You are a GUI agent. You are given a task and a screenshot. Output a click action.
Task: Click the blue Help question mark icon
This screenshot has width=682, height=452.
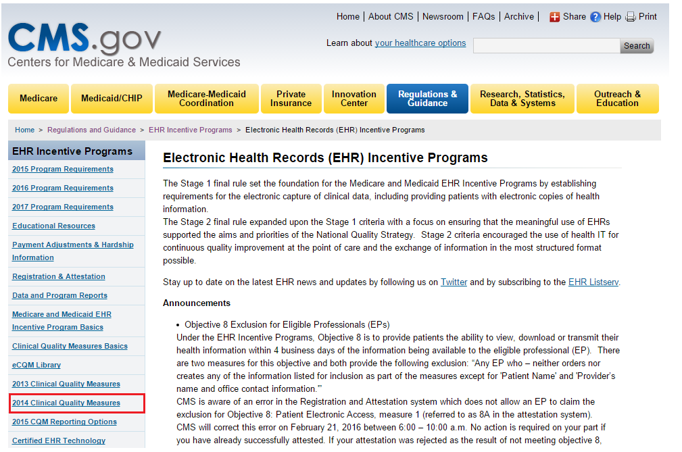click(x=595, y=17)
